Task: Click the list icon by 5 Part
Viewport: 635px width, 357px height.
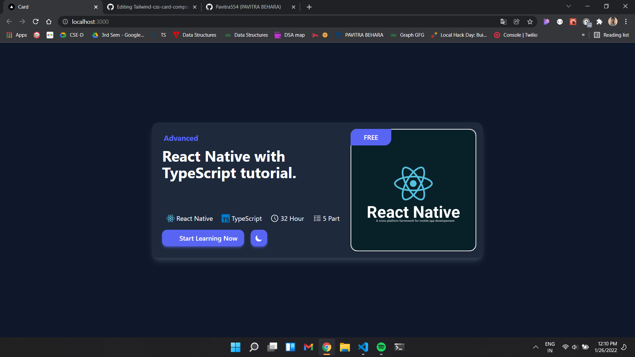Action: click(x=317, y=218)
